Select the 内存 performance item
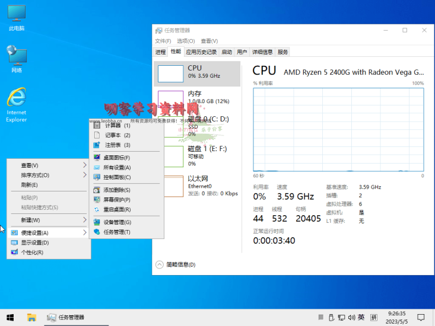The width and height of the screenshot is (435, 326). (197, 98)
